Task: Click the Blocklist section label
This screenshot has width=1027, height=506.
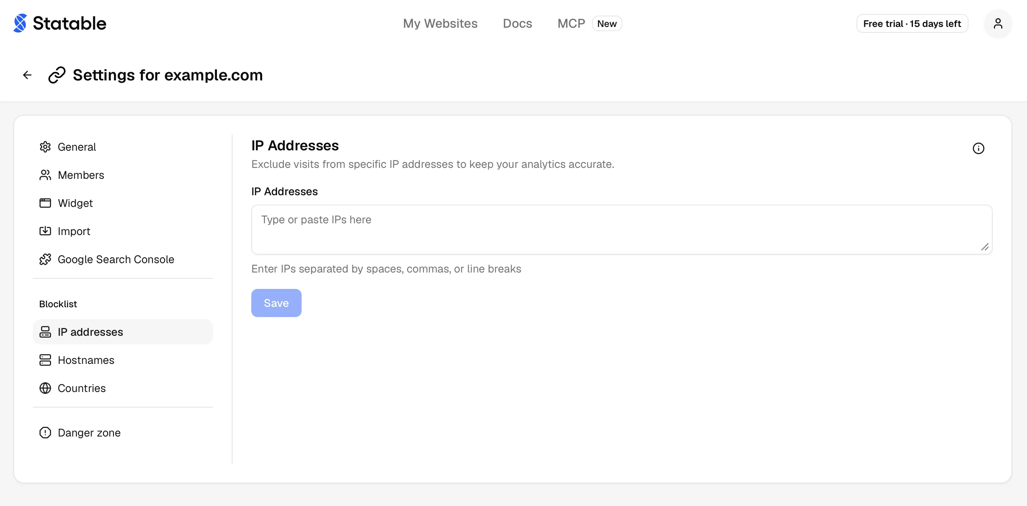Action: click(58, 304)
